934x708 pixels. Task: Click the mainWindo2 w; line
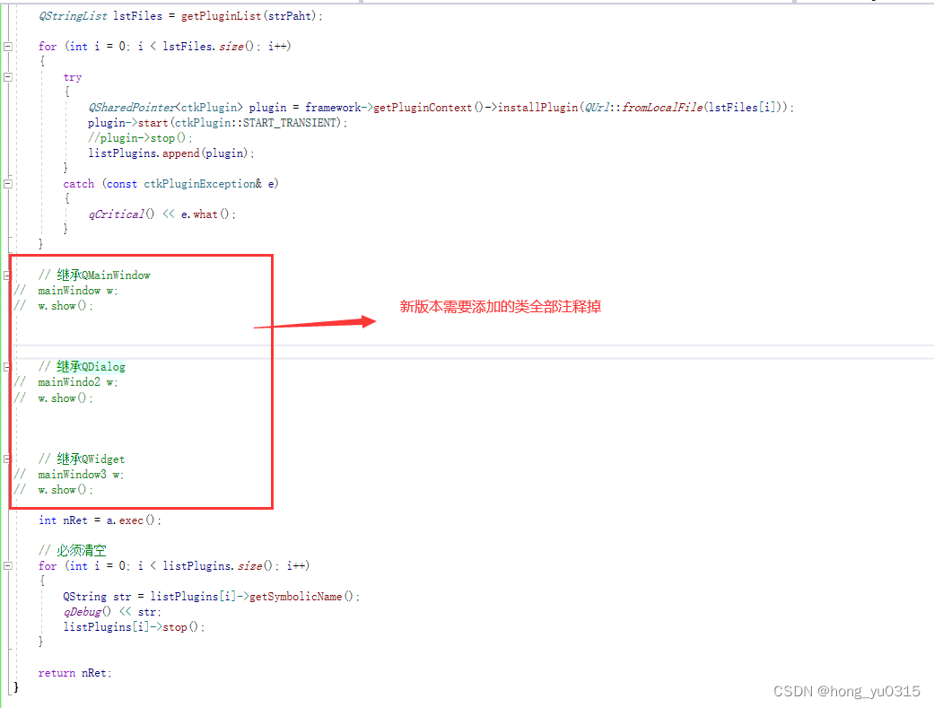click(x=78, y=382)
